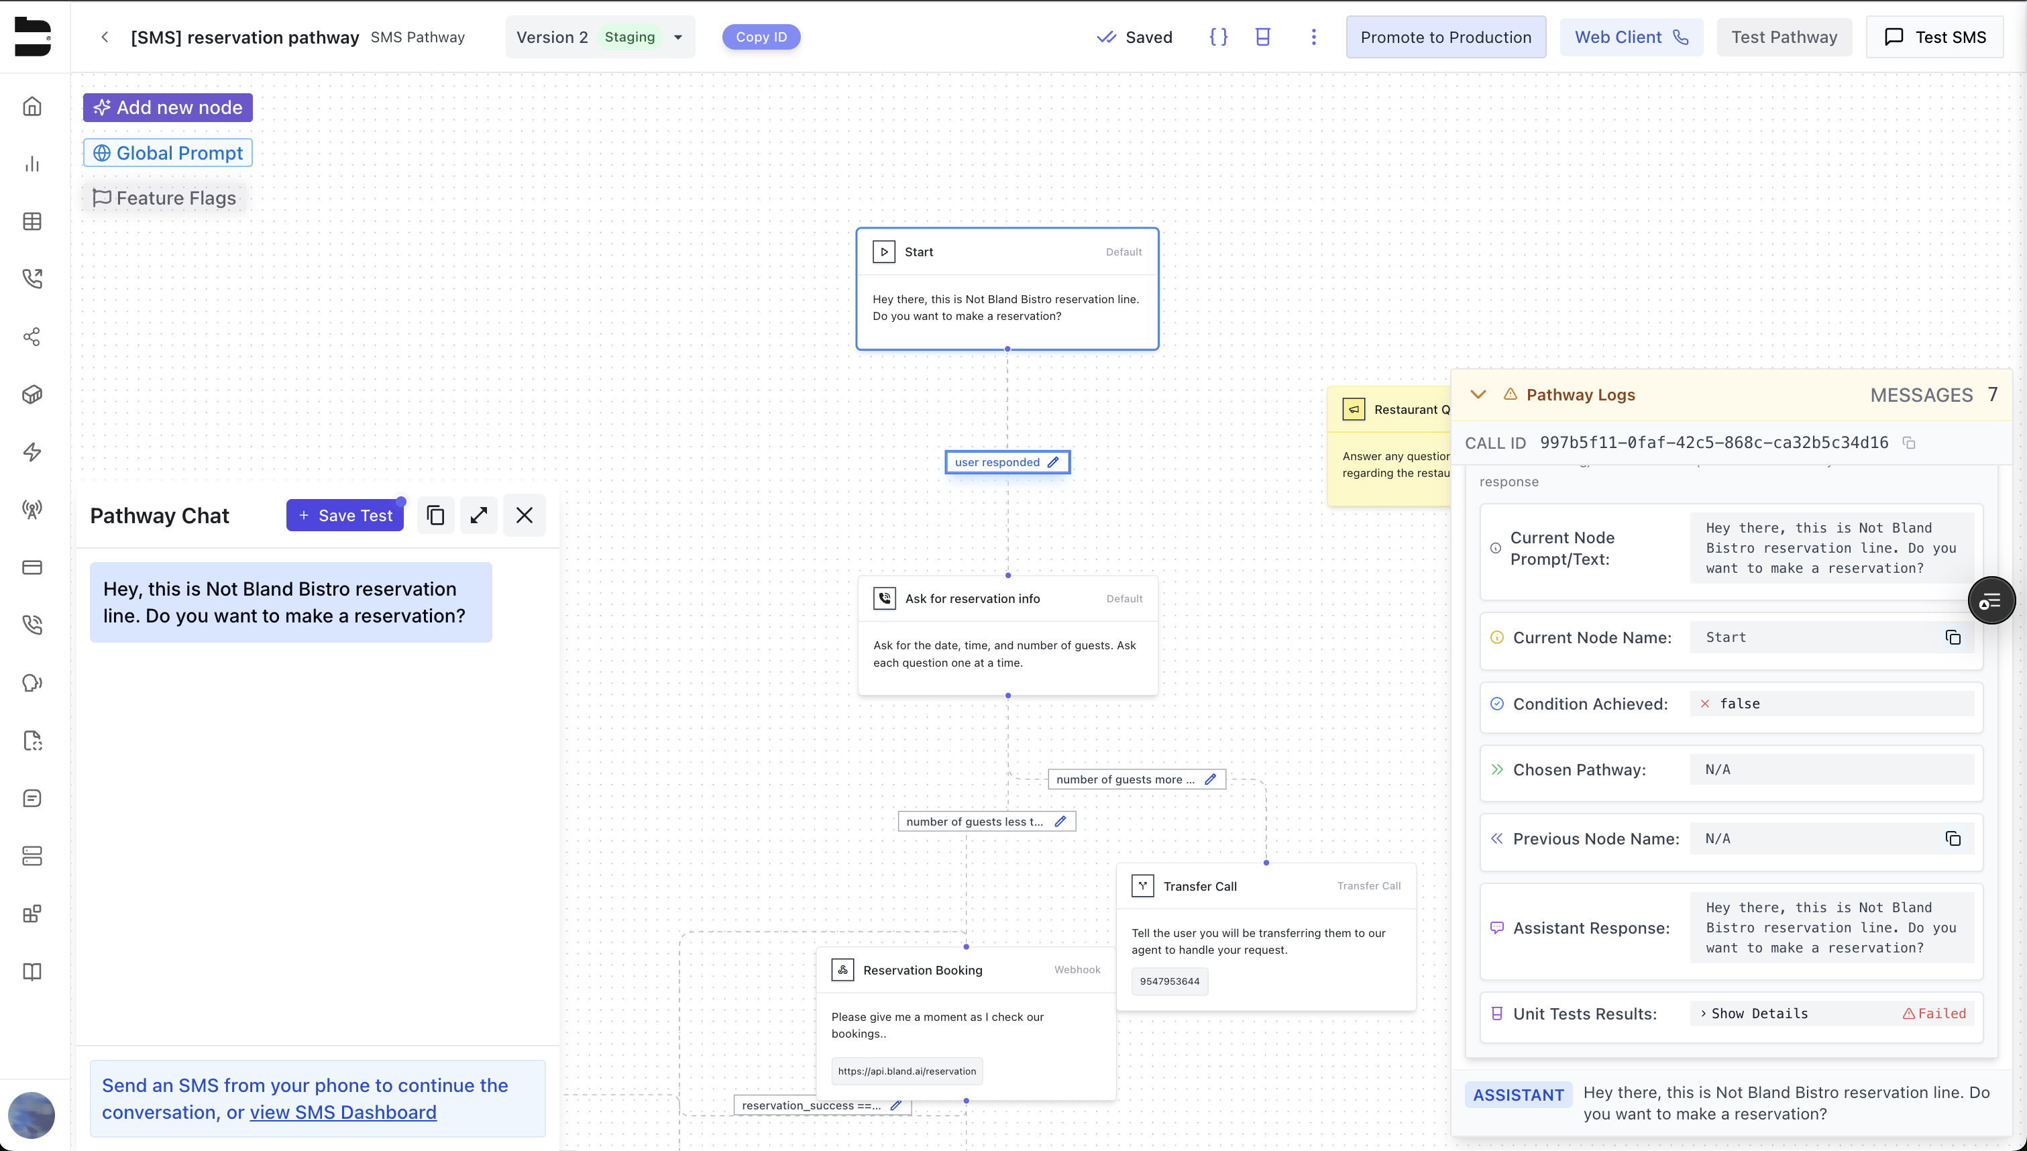Open the Global Prompt button
The height and width of the screenshot is (1151, 2027).
pos(168,152)
